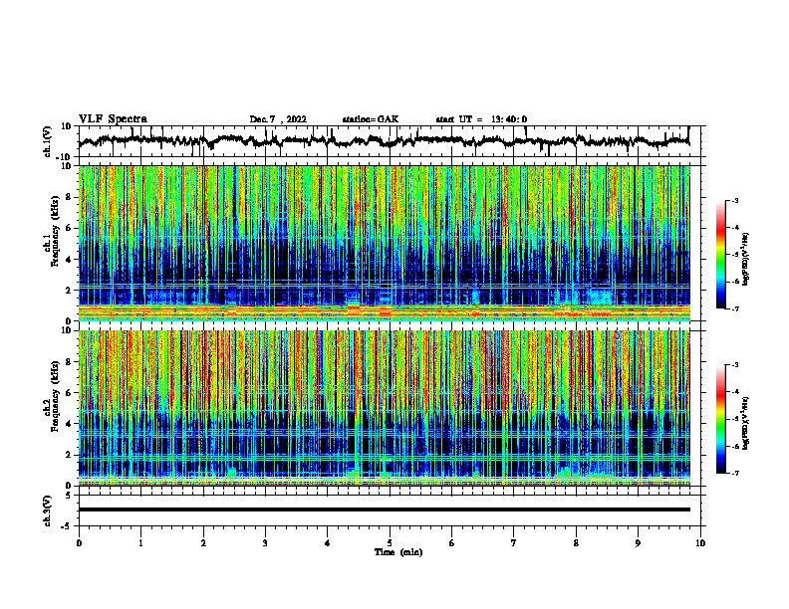Click the "2" kHz tick on ch.2 frequency axis

tap(70, 455)
